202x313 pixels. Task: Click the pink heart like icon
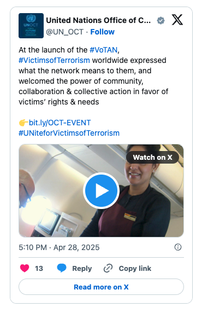[x=25, y=268]
